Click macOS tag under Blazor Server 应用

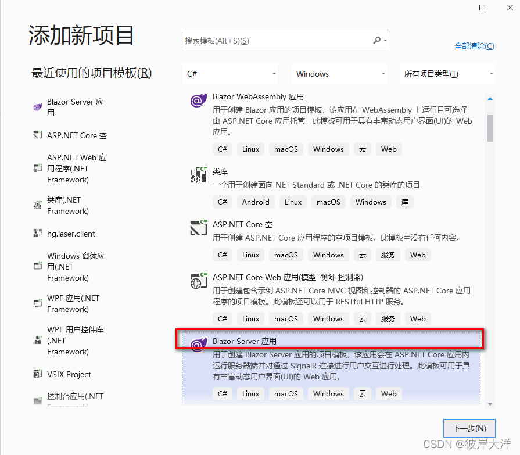(286, 393)
